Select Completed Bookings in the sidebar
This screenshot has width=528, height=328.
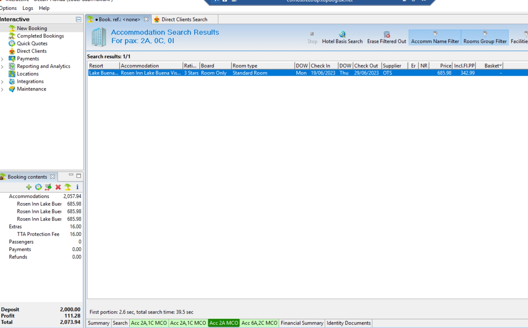[41, 36]
